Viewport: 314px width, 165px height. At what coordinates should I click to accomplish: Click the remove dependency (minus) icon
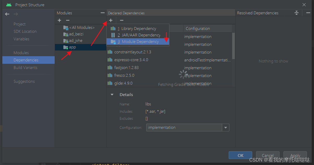121,20
